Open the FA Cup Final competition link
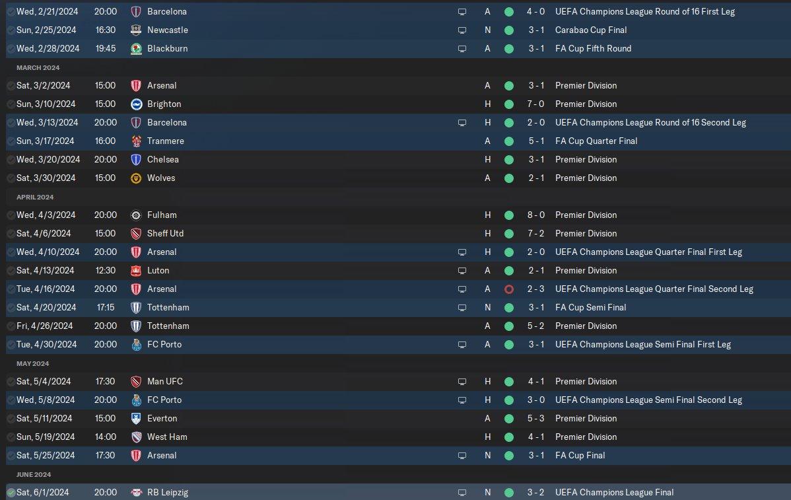The height and width of the screenshot is (500, 791). [580, 456]
